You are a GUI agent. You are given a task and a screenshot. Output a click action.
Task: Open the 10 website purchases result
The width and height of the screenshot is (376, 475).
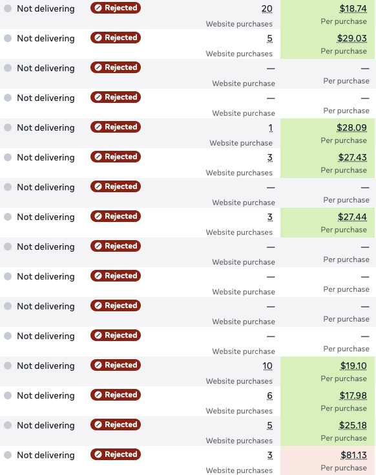point(267,366)
